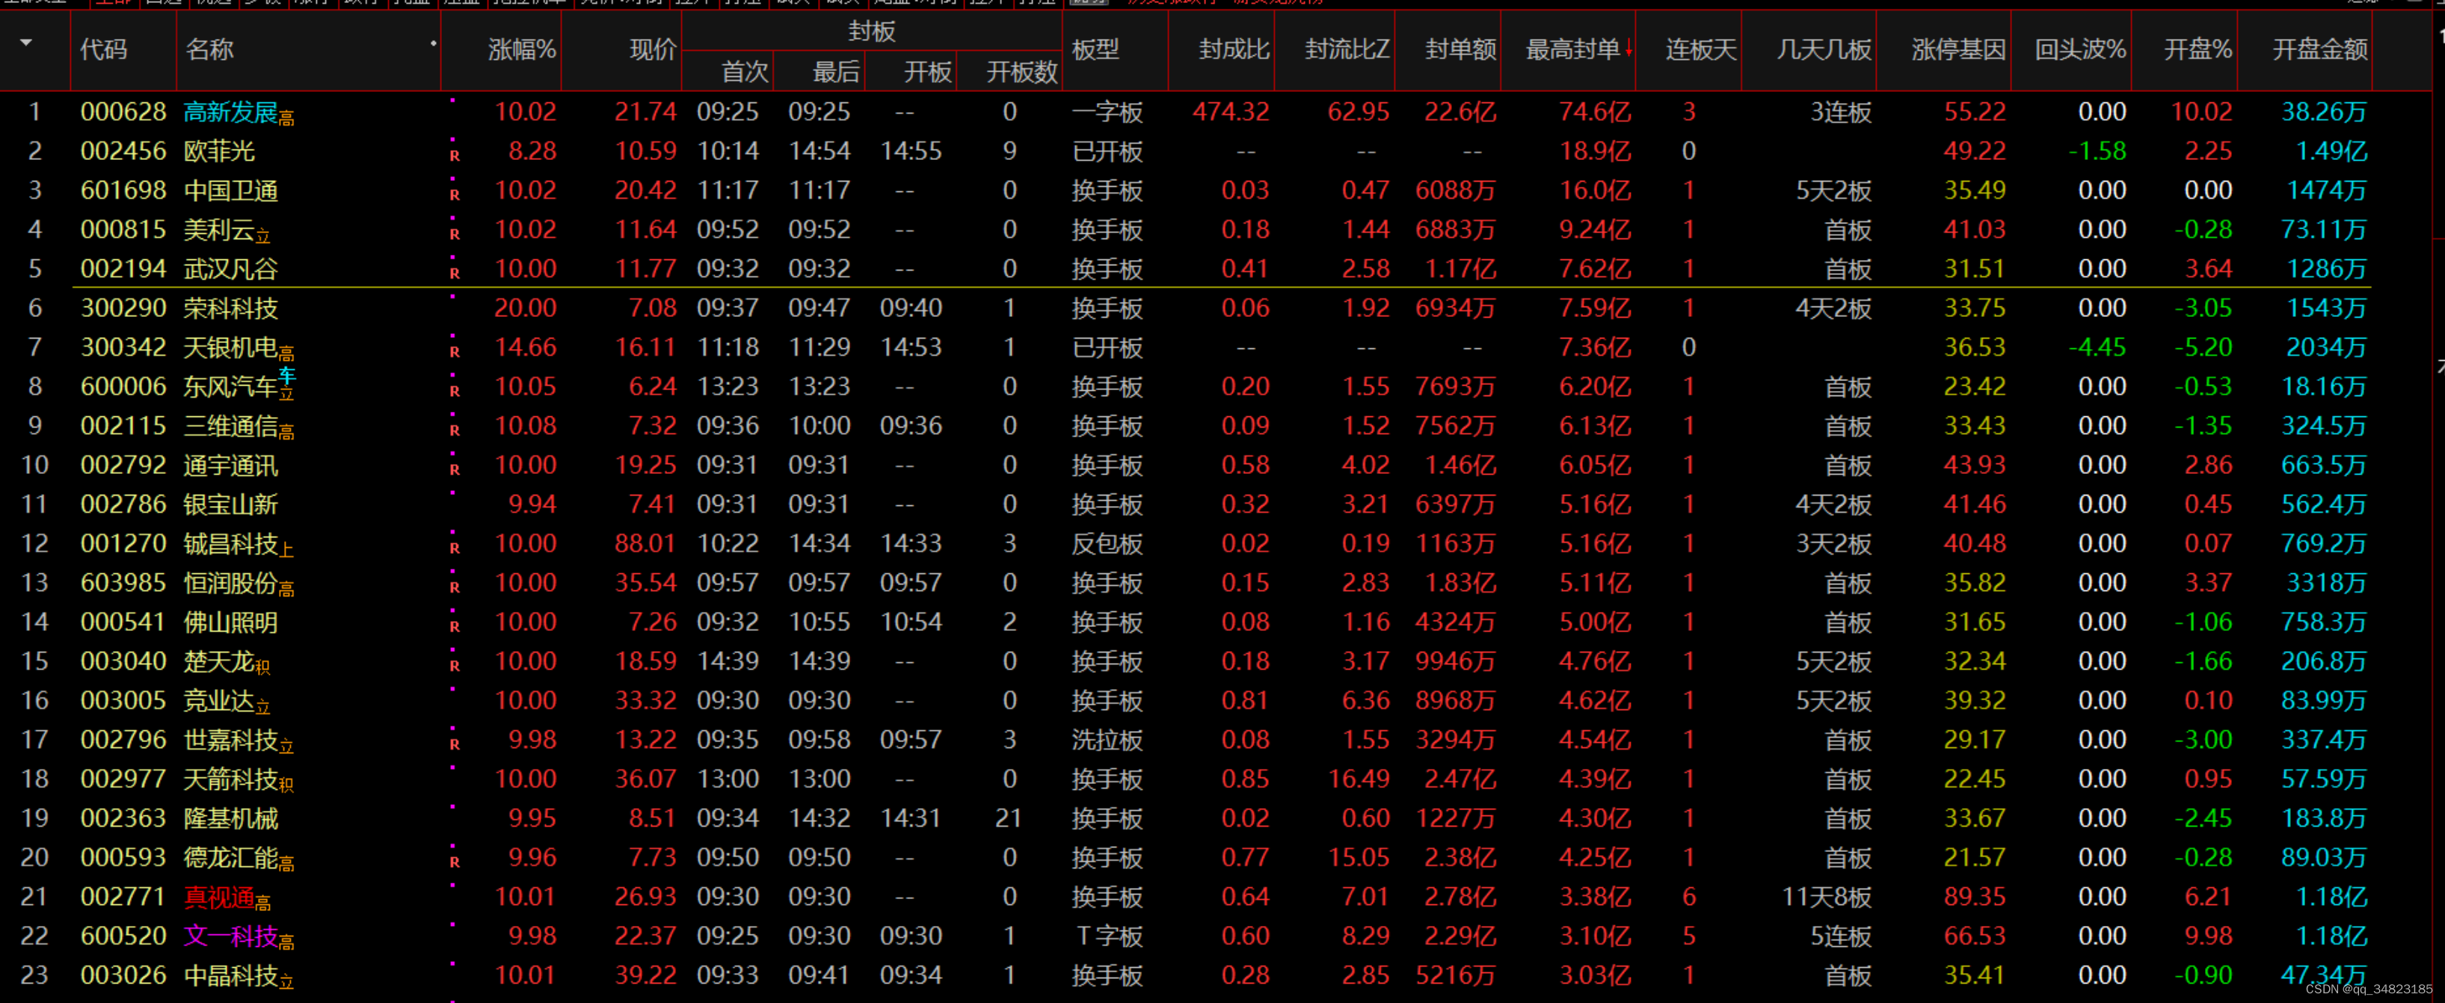Click the blue 车 tag on 东风汽车
Viewport: 2445px width, 1003px height.
point(288,377)
